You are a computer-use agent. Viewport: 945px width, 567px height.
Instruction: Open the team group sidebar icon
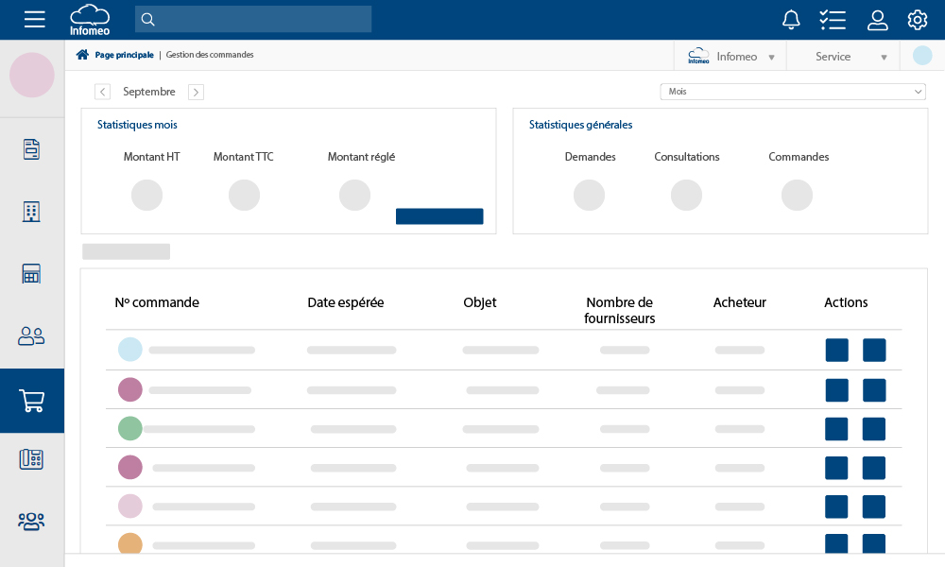pyautogui.click(x=32, y=521)
